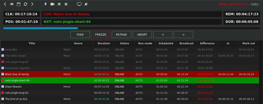
Task: Select the Glass Reason rundown row
Action: click(x=130, y=87)
